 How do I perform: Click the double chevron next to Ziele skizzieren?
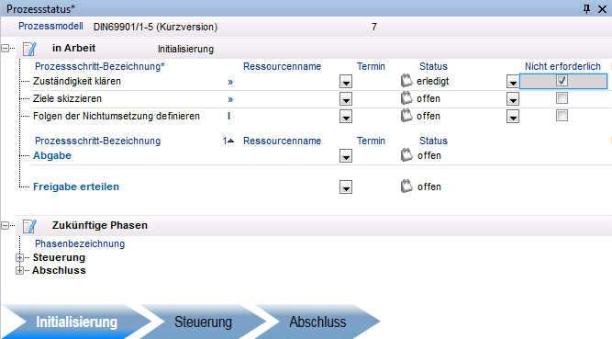point(230,99)
